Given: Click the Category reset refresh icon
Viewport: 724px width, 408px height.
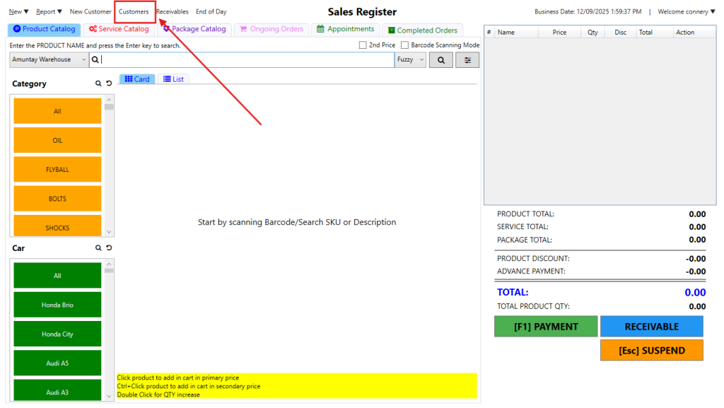Looking at the screenshot, I should tap(109, 83).
